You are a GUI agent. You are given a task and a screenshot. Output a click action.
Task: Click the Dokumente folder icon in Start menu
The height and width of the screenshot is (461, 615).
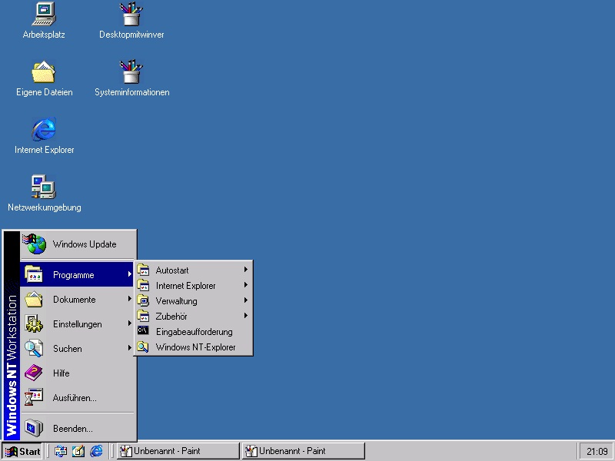[34, 299]
